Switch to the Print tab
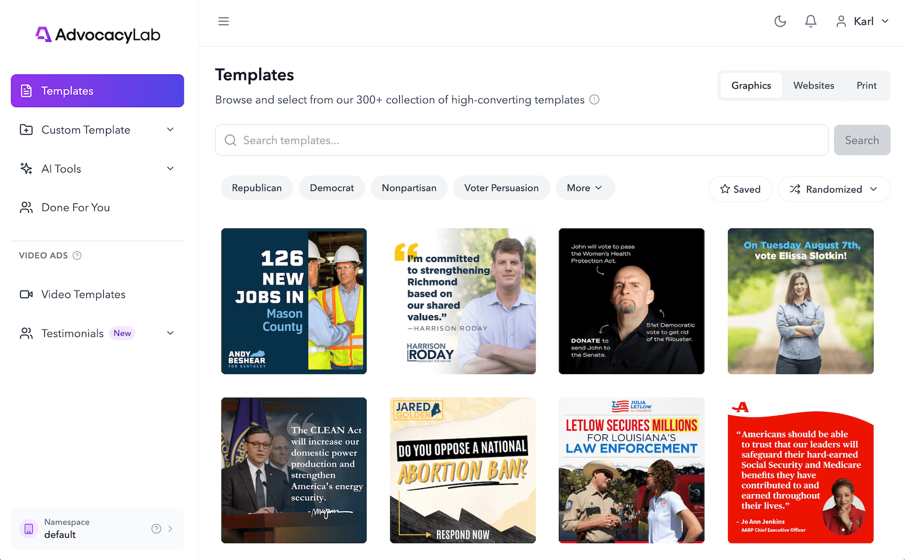 click(867, 86)
